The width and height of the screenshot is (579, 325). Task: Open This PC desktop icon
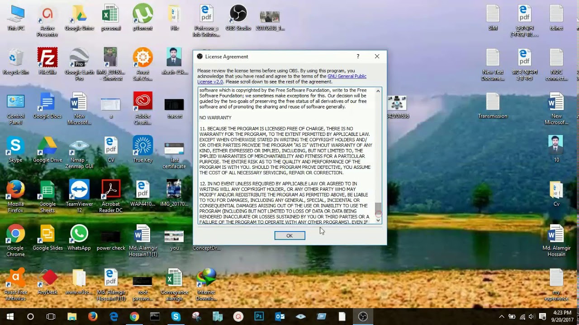15,18
